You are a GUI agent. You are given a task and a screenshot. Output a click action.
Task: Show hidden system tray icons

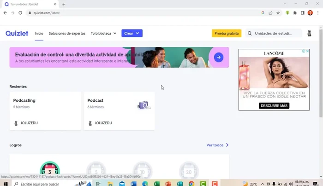point(263,184)
